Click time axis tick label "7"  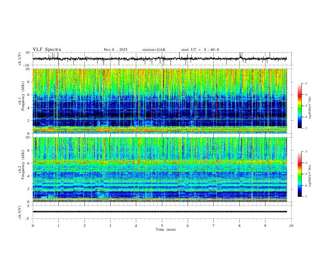coord(214,226)
